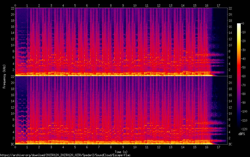Click the "DC" label at bottom-right of the lower channel

(x=230, y=144)
